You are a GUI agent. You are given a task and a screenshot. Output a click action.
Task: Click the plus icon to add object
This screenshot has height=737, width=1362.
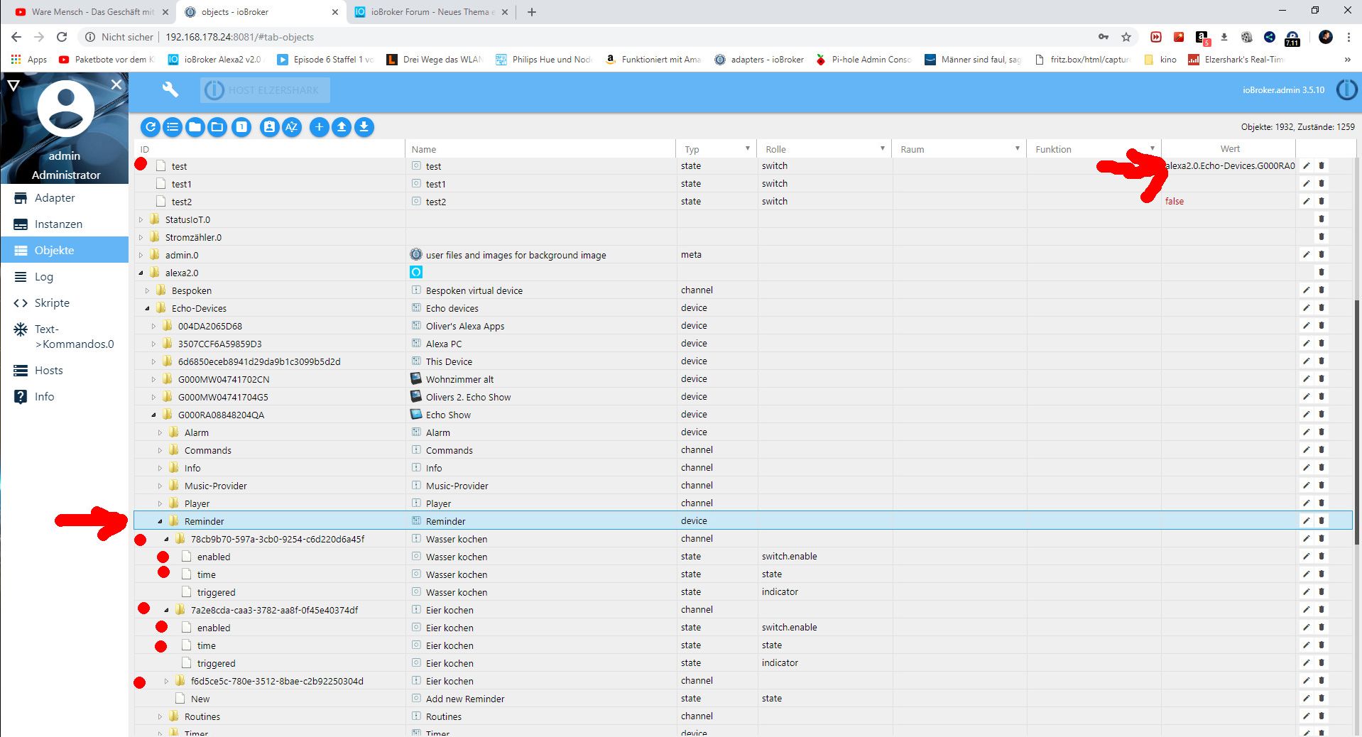point(320,127)
